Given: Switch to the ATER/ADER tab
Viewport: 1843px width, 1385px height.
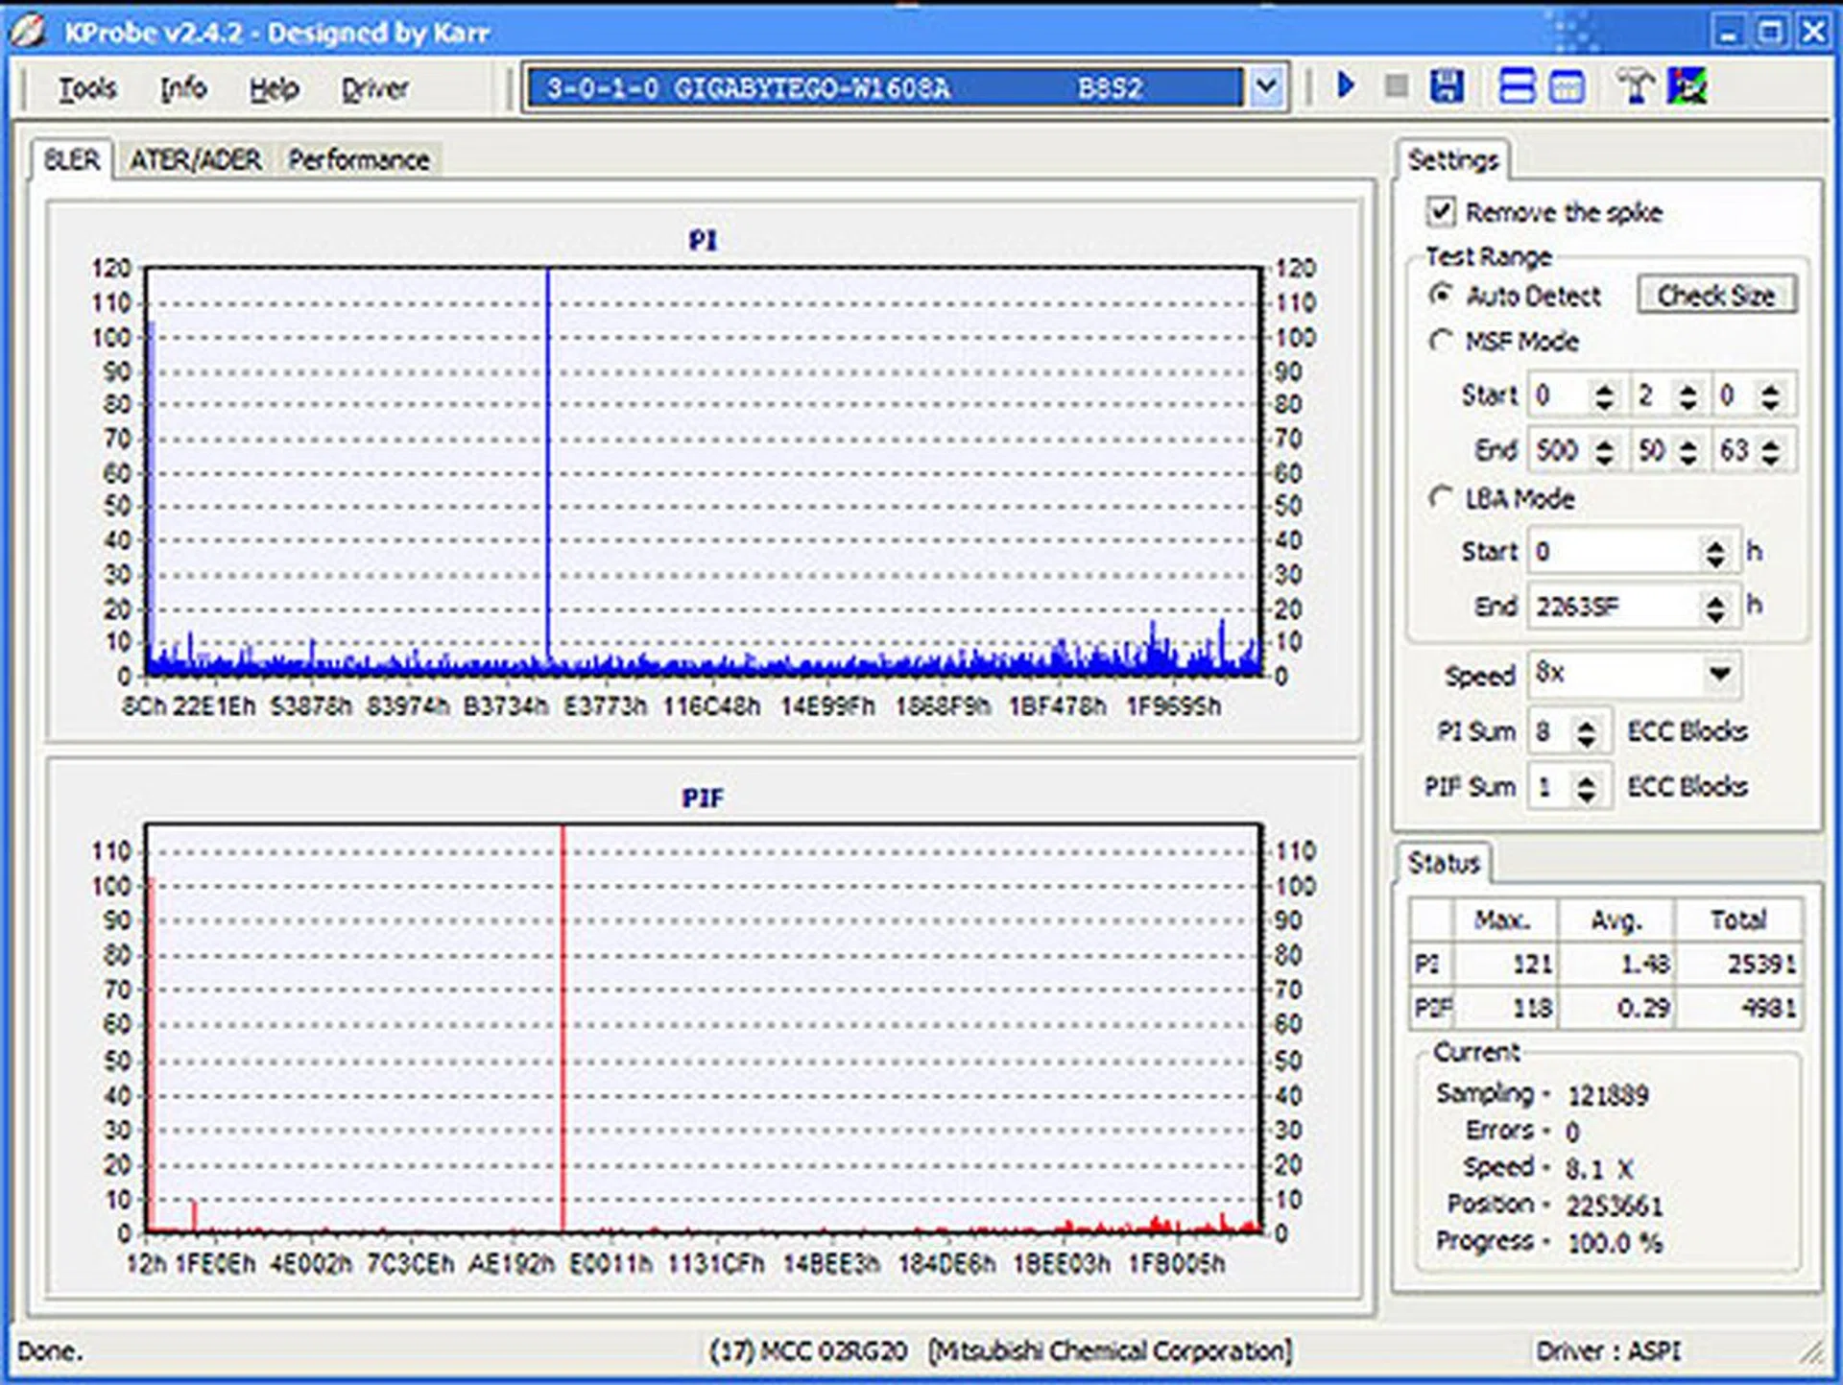Looking at the screenshot, I should pyautogui.click(x=195, y=160).
